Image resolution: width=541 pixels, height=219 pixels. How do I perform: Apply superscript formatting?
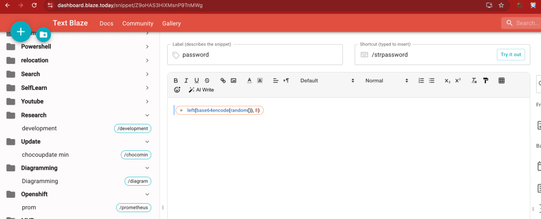tap(458, 80)
